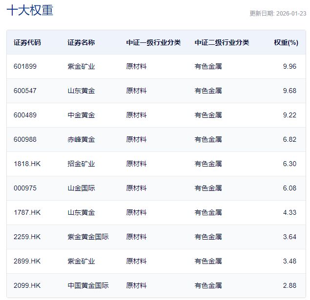Click the name 紫金黄金国际
This screenshot has width=310, height=300.
tap(88, 237)
